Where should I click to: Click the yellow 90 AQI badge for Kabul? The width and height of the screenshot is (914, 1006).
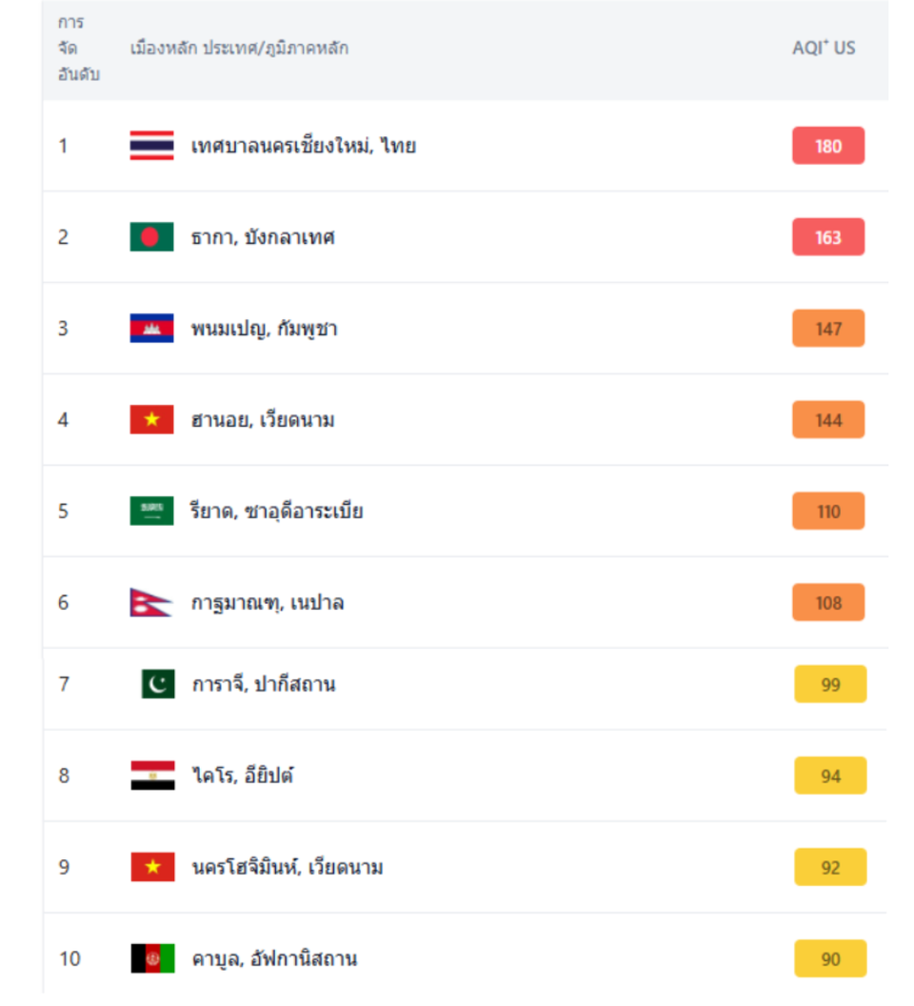[830, 958]
